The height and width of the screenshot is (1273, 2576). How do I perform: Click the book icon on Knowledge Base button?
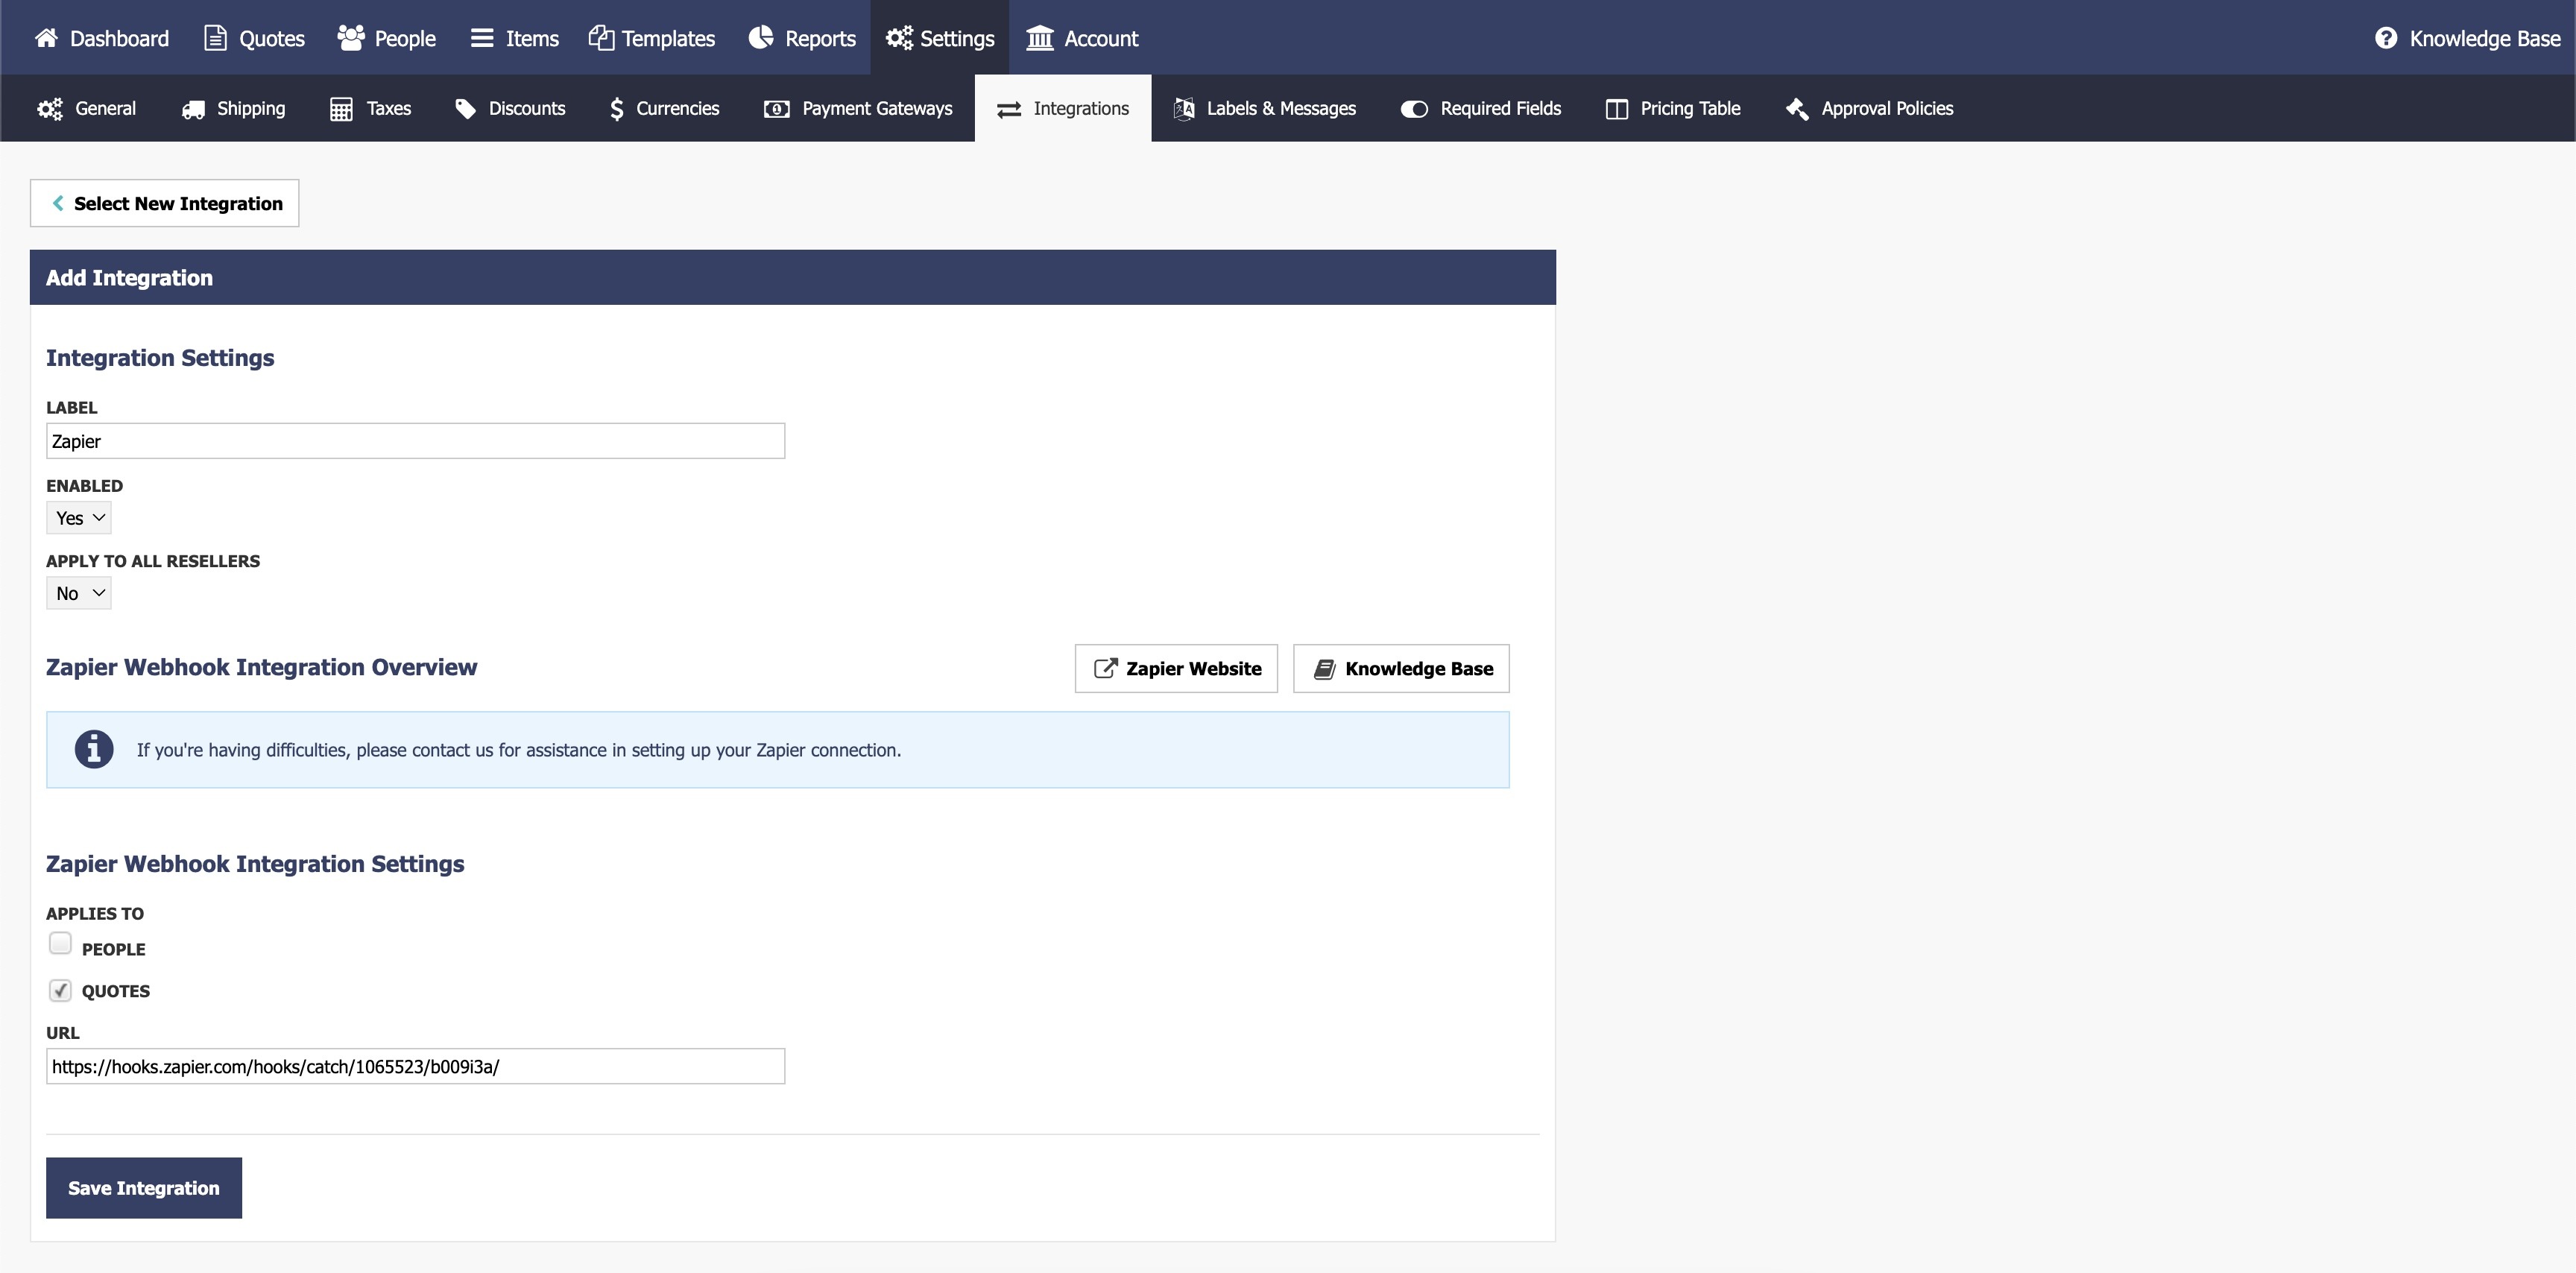[1324, 668]
